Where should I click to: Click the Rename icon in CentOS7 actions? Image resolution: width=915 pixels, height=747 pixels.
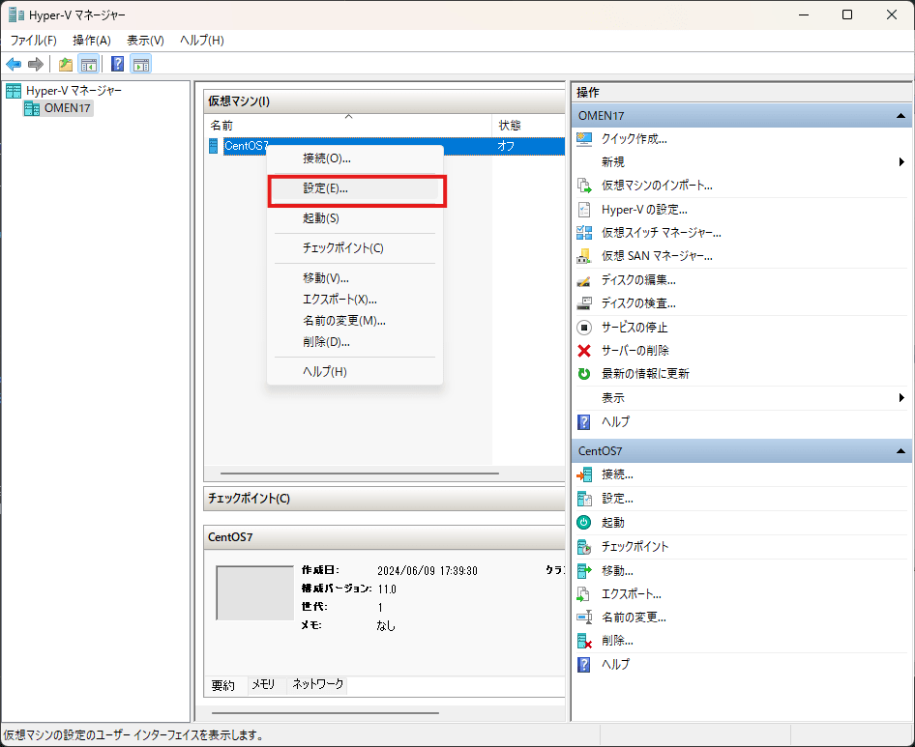[x=584, y=617]
